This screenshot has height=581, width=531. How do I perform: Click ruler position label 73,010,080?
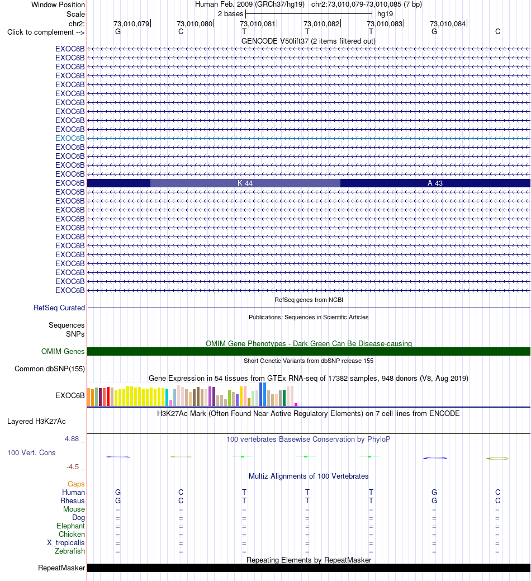point(195,23)
